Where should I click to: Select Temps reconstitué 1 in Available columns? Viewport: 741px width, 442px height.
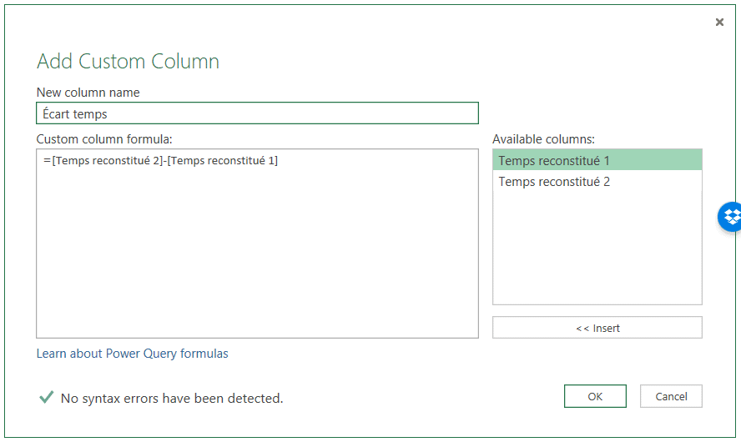click(597, 160)
